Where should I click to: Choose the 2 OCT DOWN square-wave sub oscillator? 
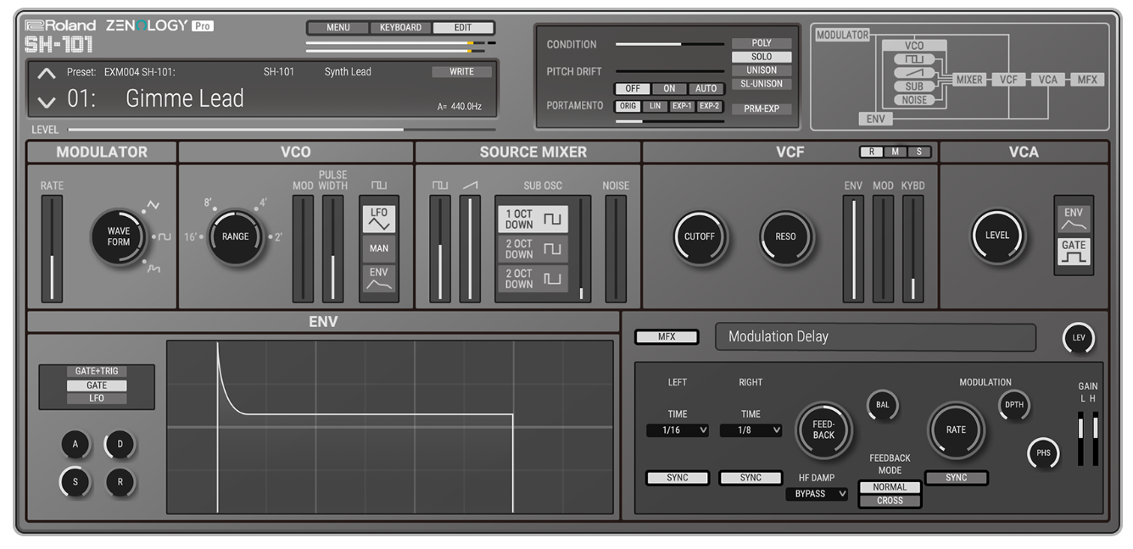pyautogui.click(x=533, y=249)
